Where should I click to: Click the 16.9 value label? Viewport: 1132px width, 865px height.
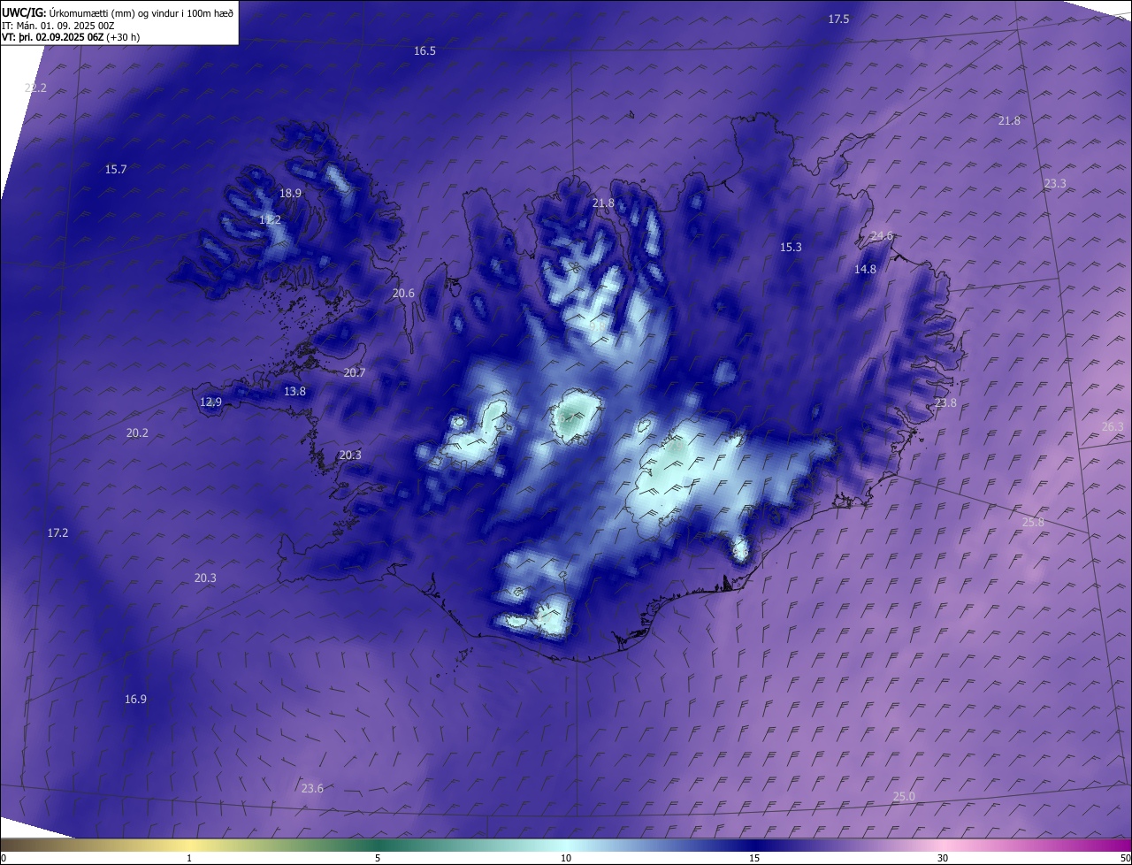pyautogui.click(x=135, y=700)
